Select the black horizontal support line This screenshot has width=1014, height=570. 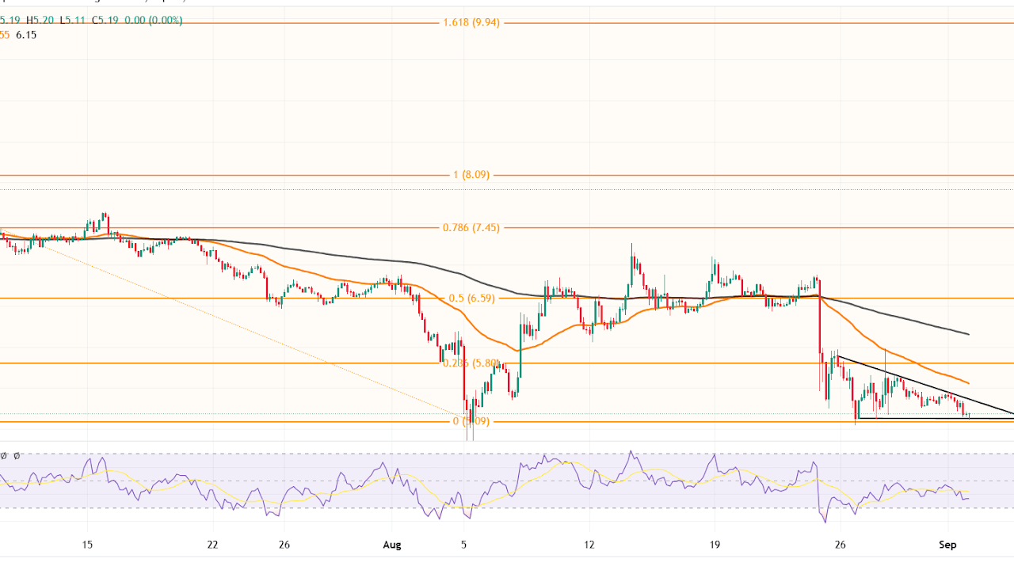[x=935, y=418]
